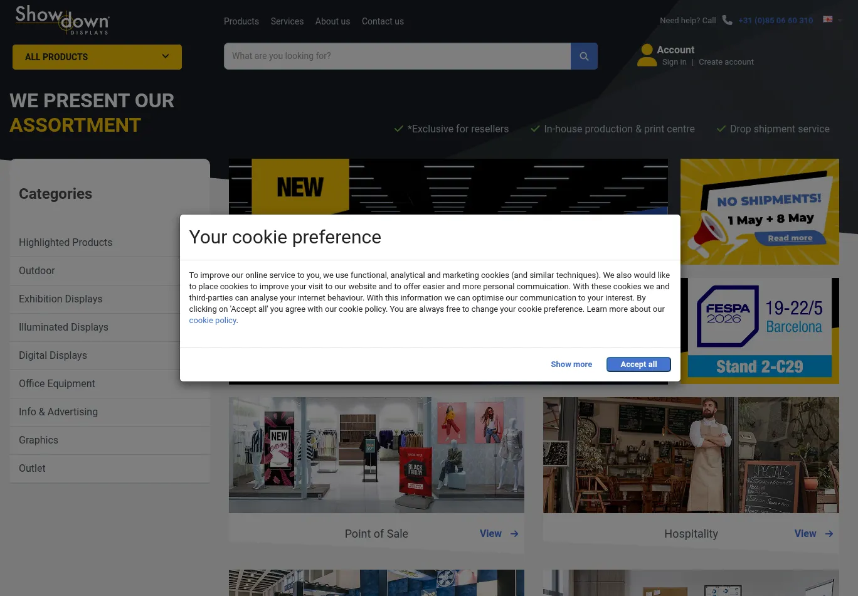Follow the cookie policy link
The height and width of the screenshot is (596, 858).
point(213,321)
